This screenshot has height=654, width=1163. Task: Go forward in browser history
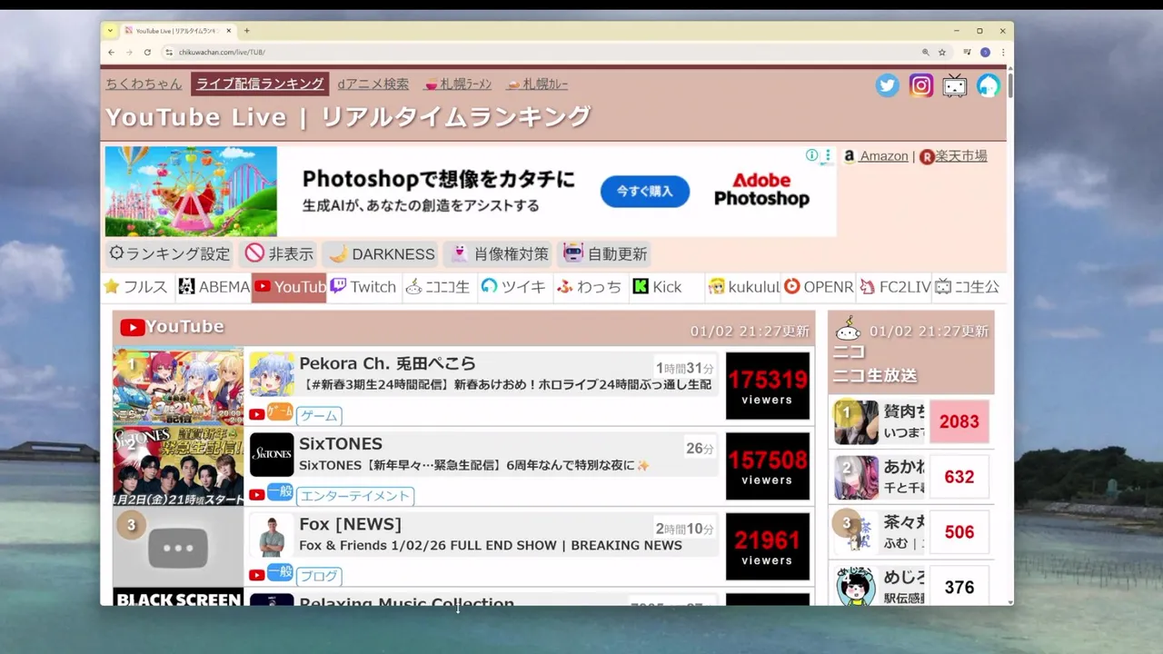pos(129,53)
